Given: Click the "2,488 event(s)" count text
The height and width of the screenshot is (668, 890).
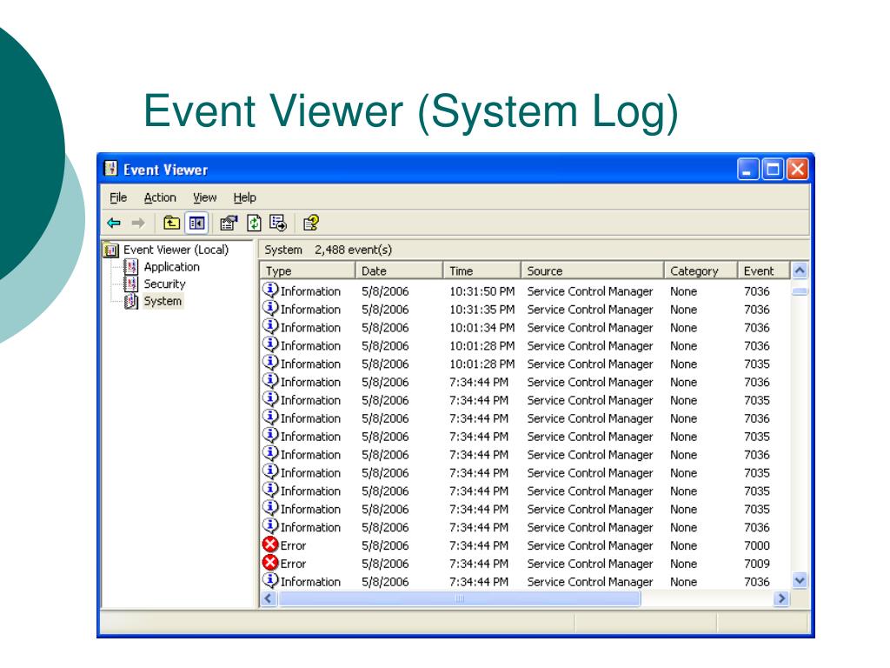Looking at the screenshot, I should (x=353, y=250).
